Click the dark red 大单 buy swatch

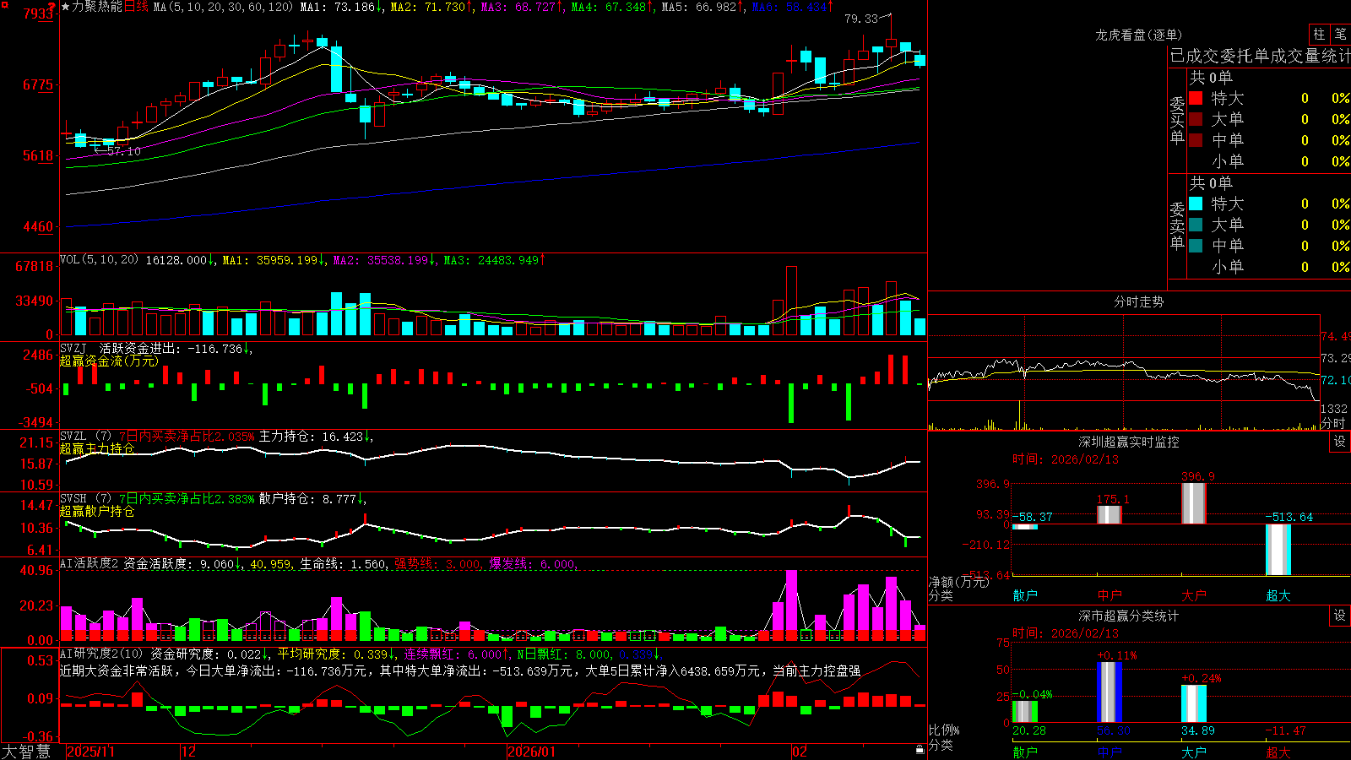pyautogui.click(x=1196, y=119)
